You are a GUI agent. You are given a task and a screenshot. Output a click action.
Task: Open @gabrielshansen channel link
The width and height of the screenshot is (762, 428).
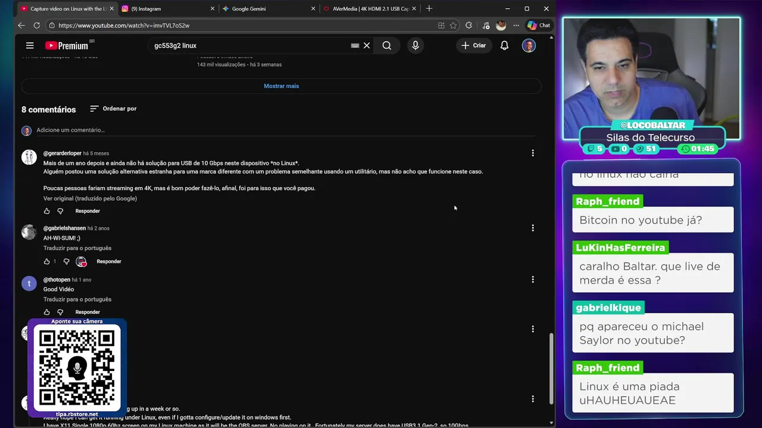click(64, 228)
